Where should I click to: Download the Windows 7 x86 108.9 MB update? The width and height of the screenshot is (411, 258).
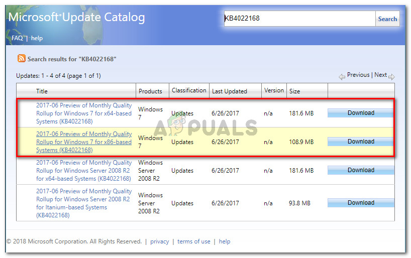[361, 142]
